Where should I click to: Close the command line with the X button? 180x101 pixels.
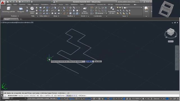point(2,93)
